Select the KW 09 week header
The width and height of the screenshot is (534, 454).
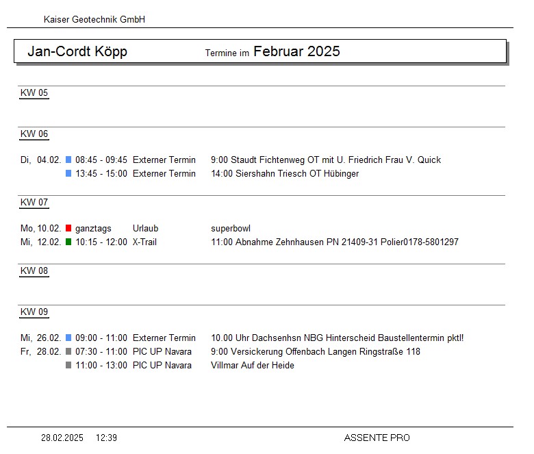34,312
